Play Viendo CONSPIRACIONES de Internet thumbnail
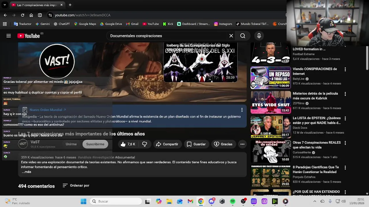Viewport: 369px width, 207px height. coord(270,78)
